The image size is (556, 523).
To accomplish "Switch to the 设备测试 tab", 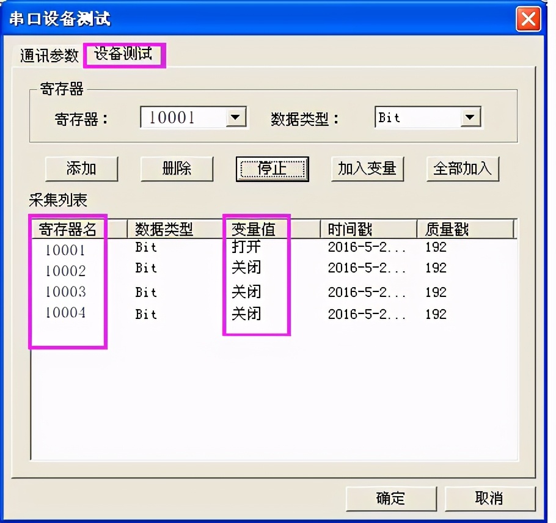I will 124,55.
